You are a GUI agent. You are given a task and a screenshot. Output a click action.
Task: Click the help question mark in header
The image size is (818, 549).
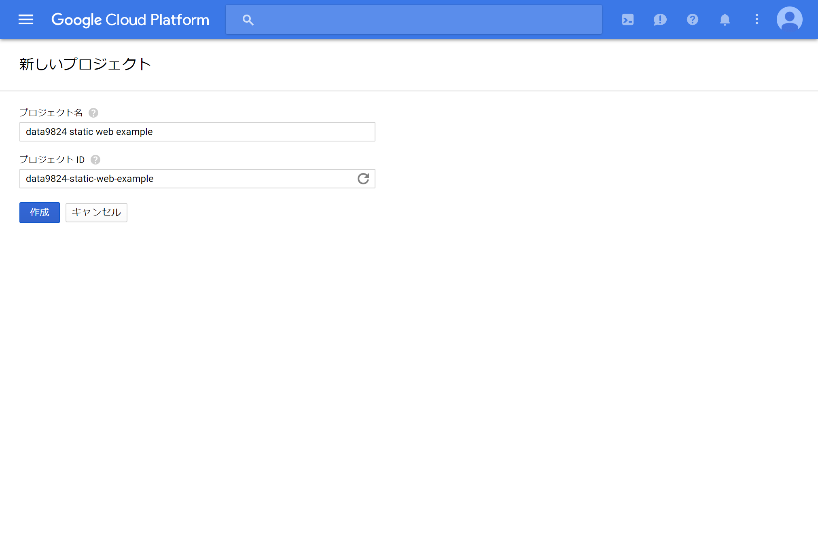pyautogui.click(x=692, y=19)
